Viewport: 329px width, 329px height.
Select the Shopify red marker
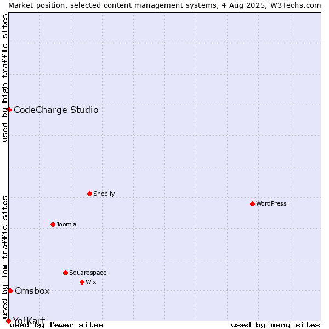pyautogui.click(x=89, y=194)
